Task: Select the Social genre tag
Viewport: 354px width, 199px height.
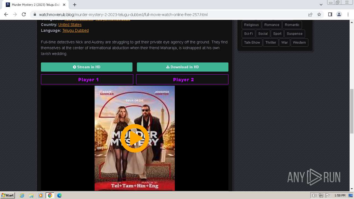Action: (x=263, y=34)
